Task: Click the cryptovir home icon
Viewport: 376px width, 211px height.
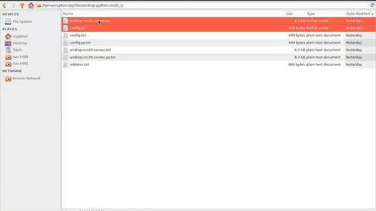Action: pyautogui.click(x=8, y=36)
